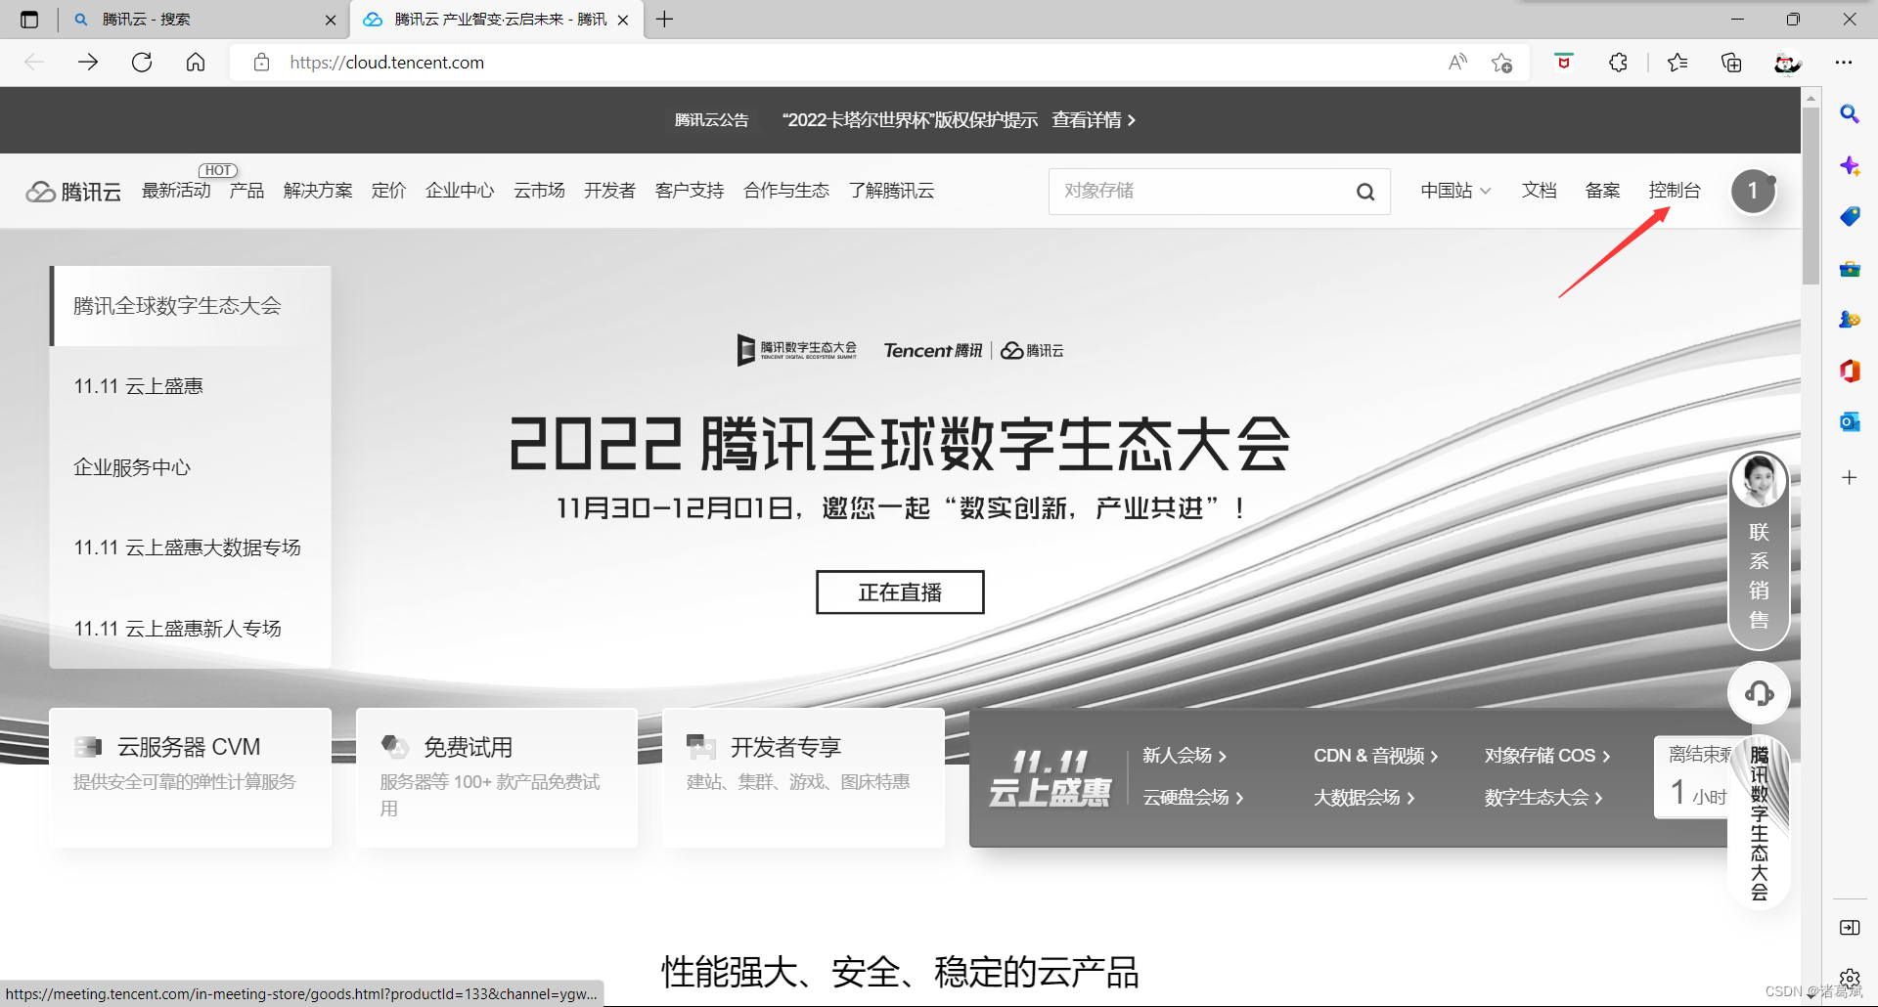1878x1007 pixels.
Task: Open the 了解腾讯云 menu
Action: [x=891, y=191]
